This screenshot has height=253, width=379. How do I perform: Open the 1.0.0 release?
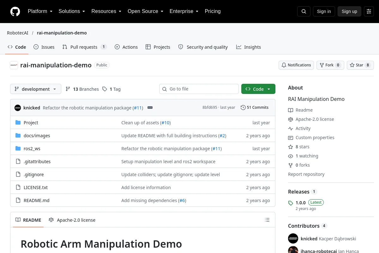point(301,203)
